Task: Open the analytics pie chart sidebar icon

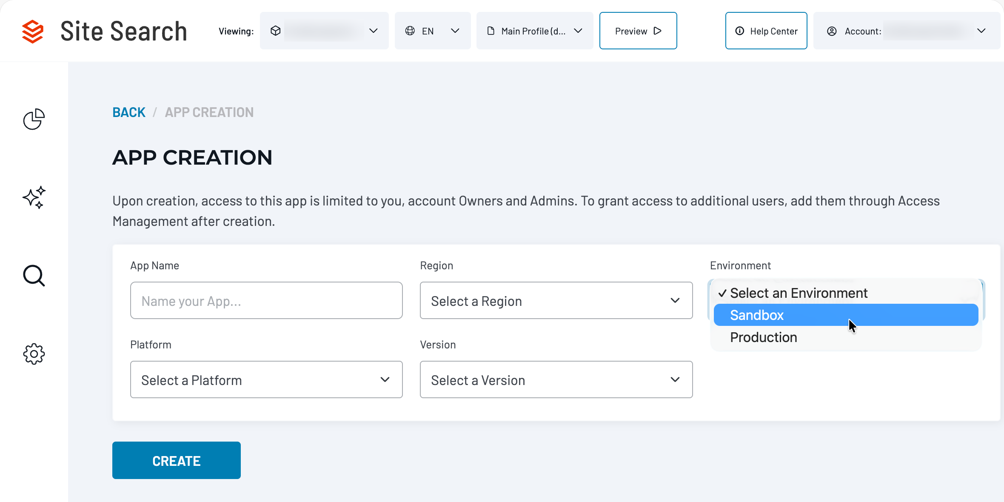Action: pyautogui.click(x=34, y=119)
